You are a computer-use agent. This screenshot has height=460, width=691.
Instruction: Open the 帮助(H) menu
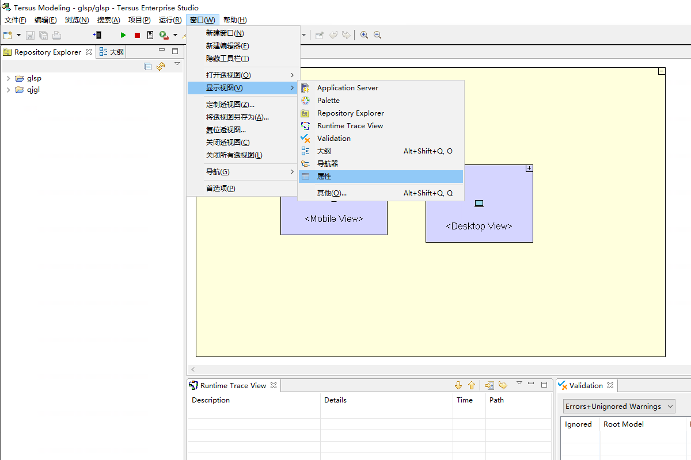[235, 20]
